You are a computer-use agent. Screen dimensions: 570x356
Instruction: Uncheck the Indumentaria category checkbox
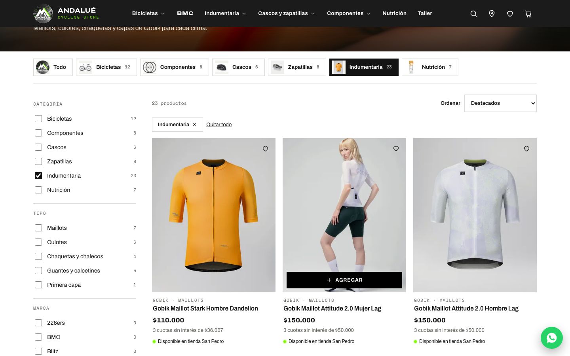tap(38, 176)
